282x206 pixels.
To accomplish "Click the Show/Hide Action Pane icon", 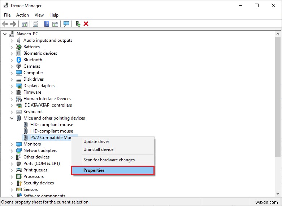I will pos(55,24).
